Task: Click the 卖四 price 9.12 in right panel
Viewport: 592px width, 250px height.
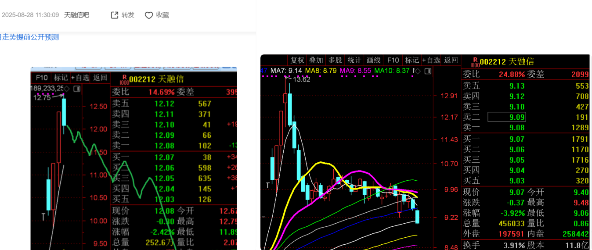Action: pos(517,96)
